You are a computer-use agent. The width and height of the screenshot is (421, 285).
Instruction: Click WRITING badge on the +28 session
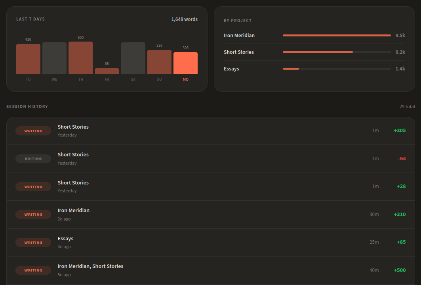[33, 187]
